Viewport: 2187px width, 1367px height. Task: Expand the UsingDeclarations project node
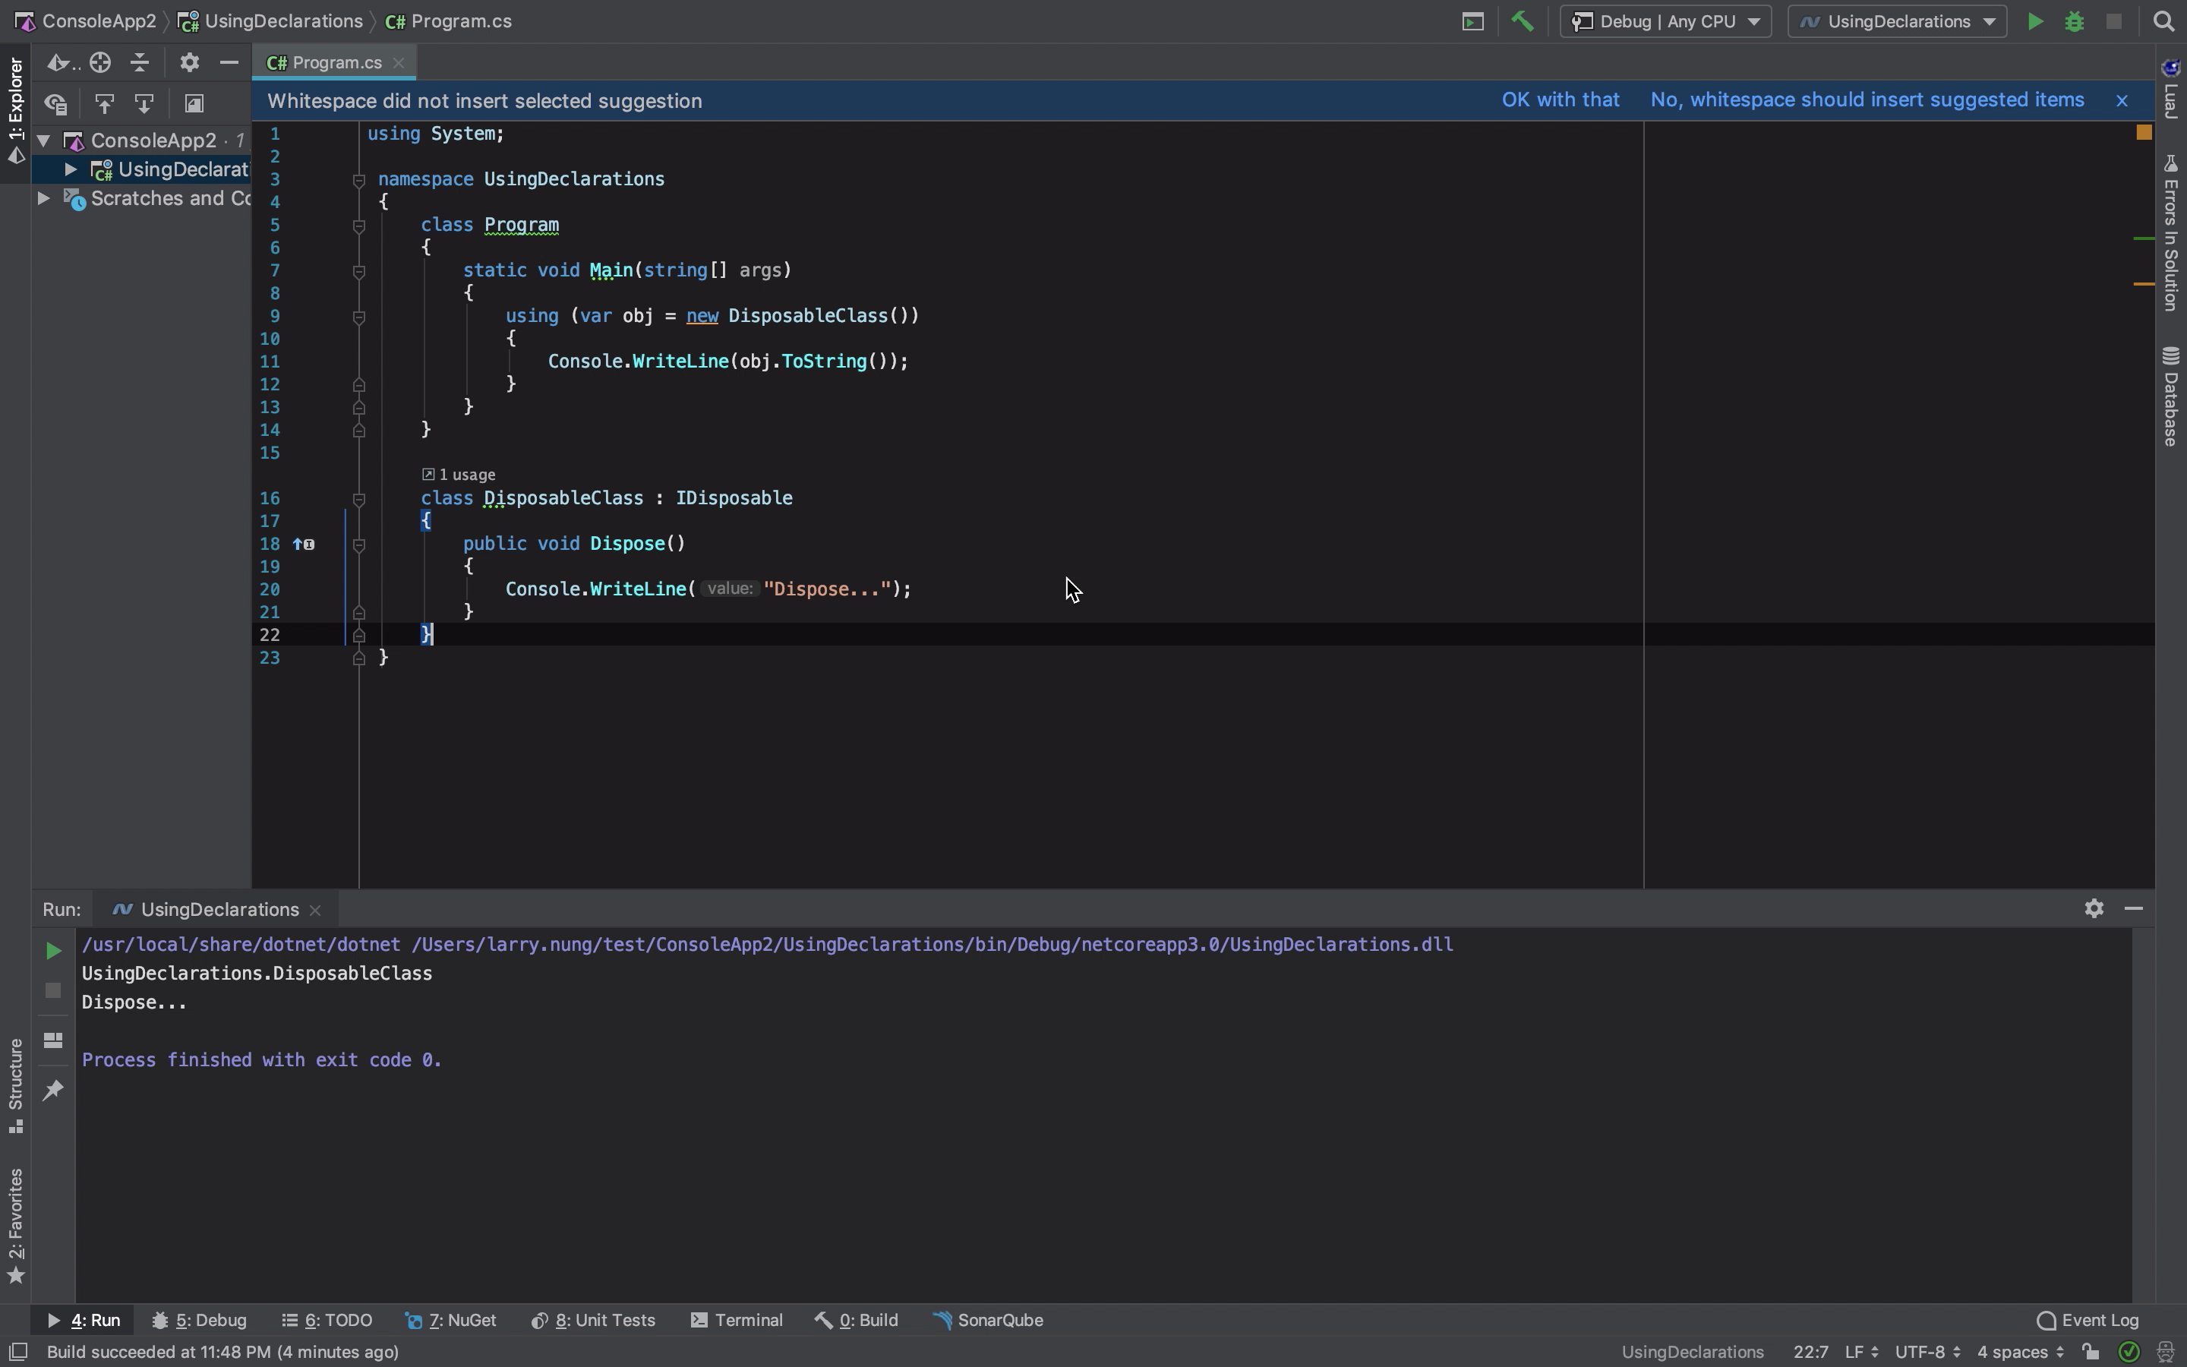(x=71, y=169)
